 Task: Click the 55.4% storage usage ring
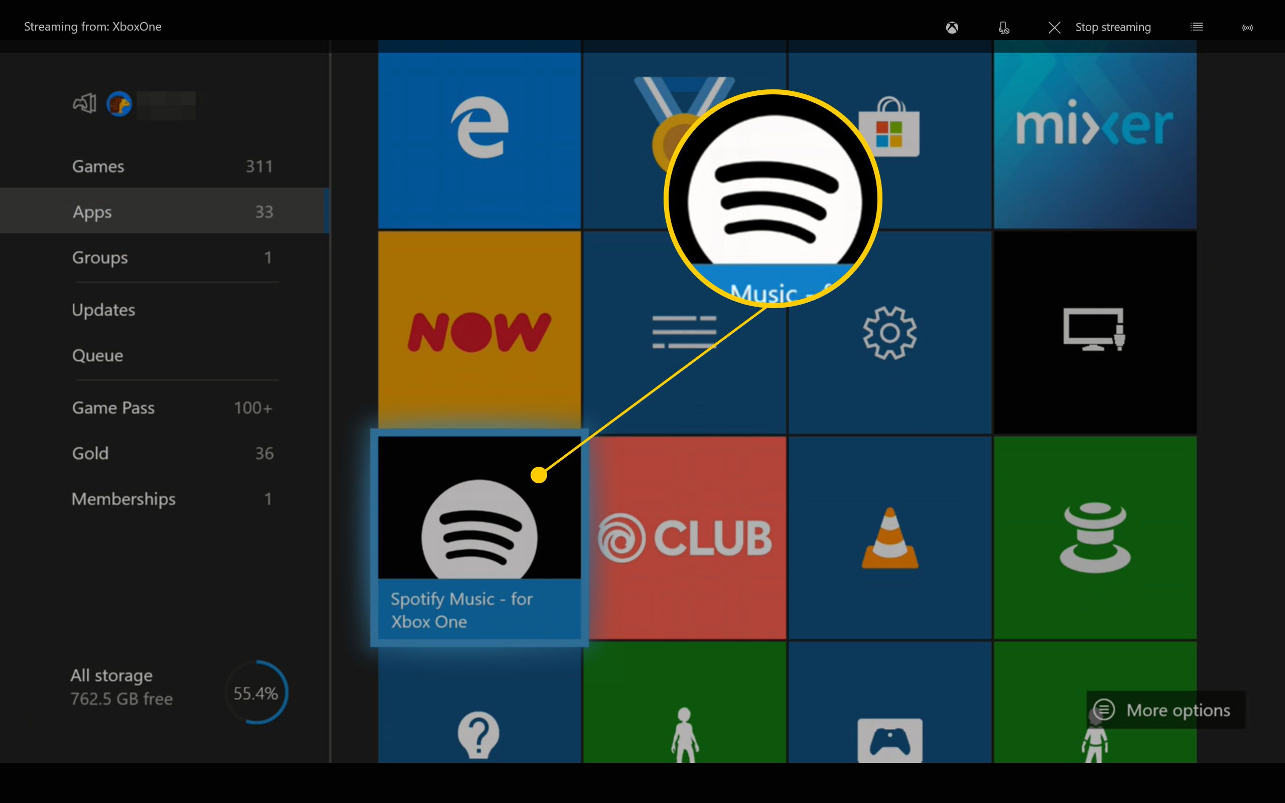coord(256,693)
